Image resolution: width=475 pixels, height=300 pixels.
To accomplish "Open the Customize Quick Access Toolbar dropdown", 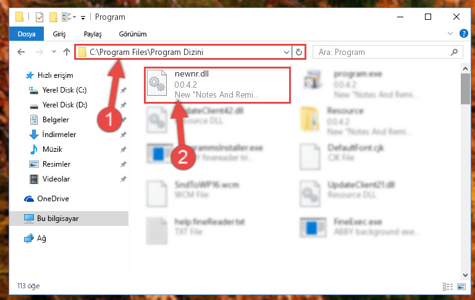I will 83,18.
